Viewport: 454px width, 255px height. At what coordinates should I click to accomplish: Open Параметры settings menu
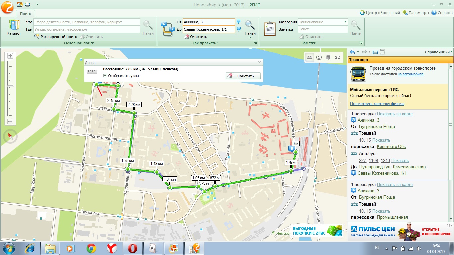[416, 13]
